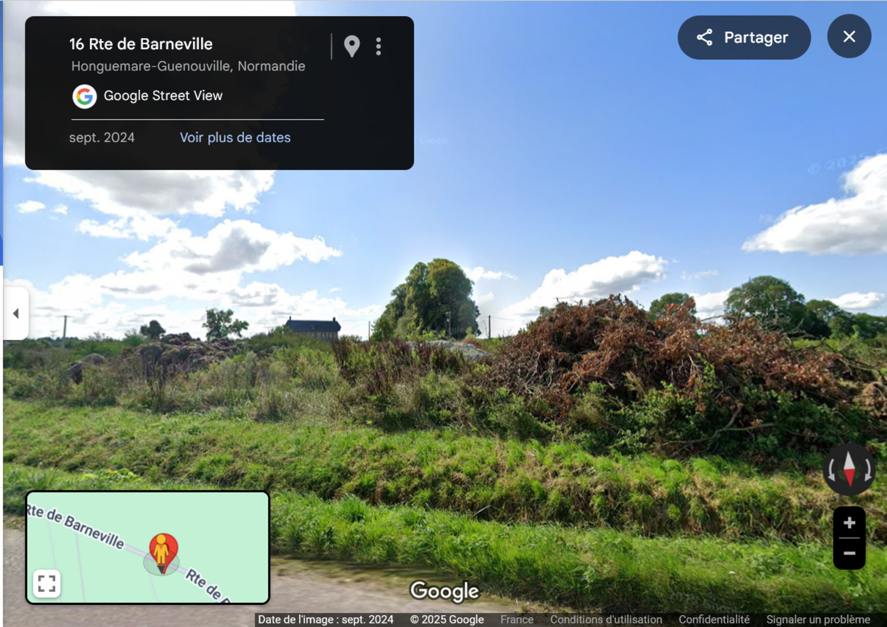Close Street View with the X button
Screen dimensions: 887x627
[x=849, y=37]
